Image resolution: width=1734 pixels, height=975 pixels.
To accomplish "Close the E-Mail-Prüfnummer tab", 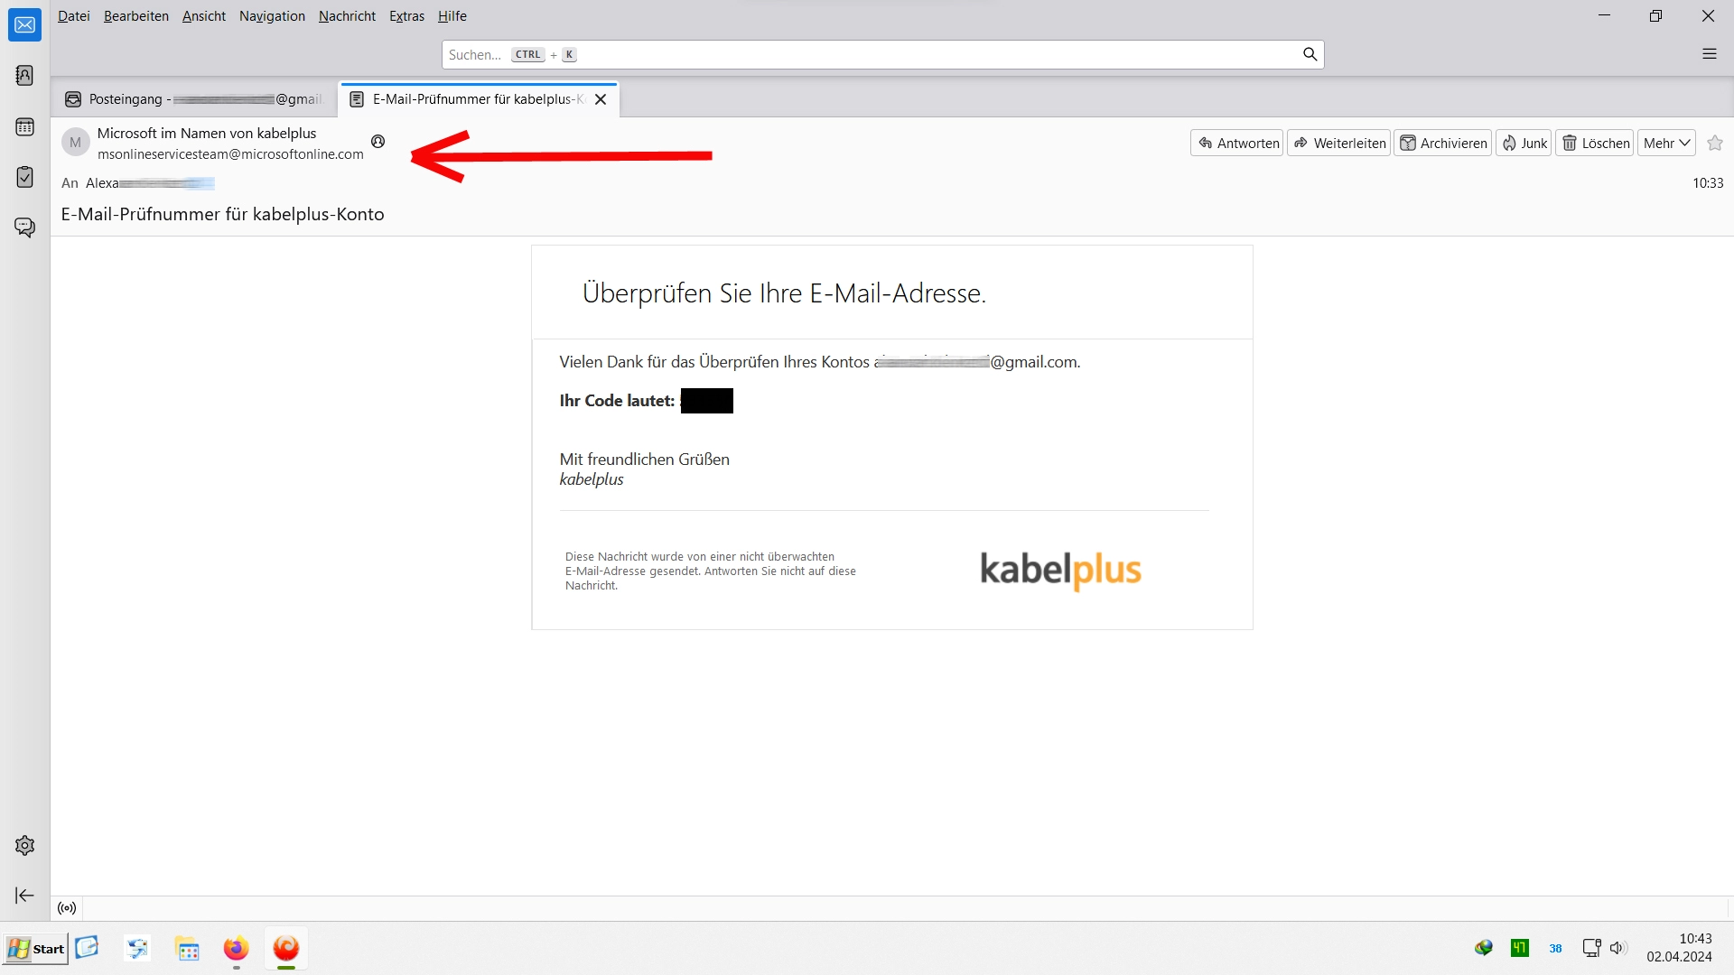I will [x=601, y=99].
